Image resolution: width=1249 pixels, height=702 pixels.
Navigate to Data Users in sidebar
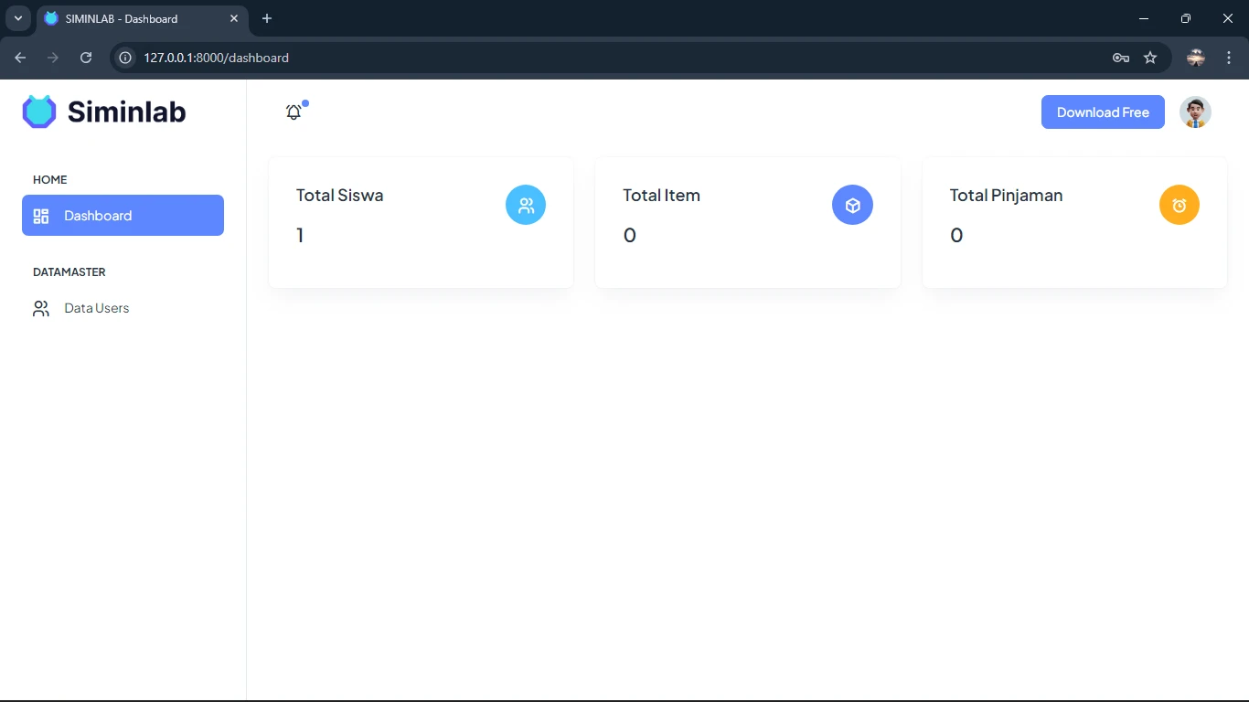coord(97,309)
